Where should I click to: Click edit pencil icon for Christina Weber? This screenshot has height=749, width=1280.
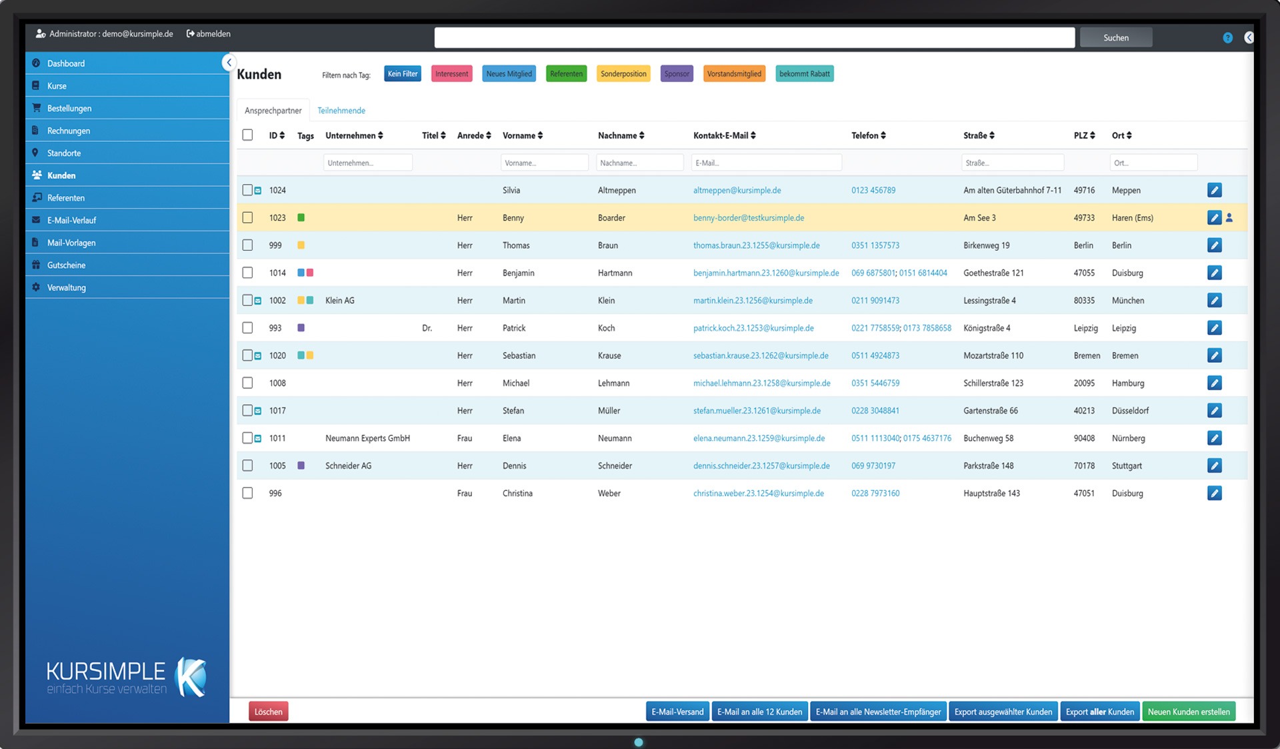point(1214,493)
